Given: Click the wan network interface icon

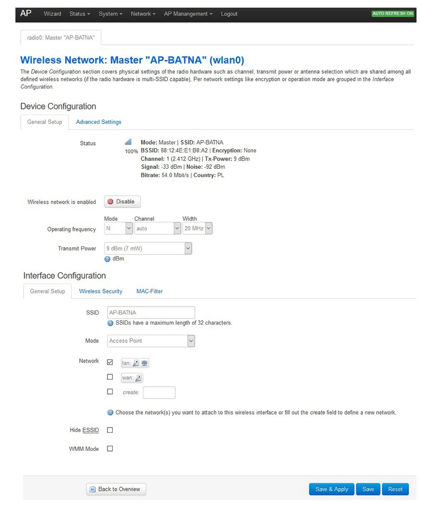Looking at the screenshot, I should (138, 378).
